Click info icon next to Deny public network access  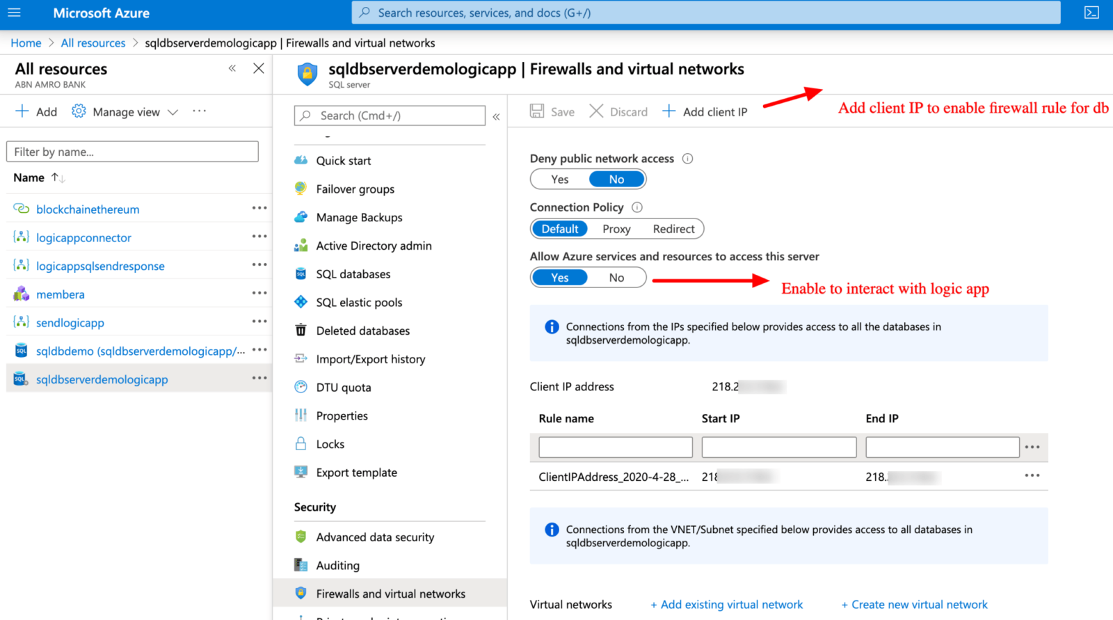point(687,159)
